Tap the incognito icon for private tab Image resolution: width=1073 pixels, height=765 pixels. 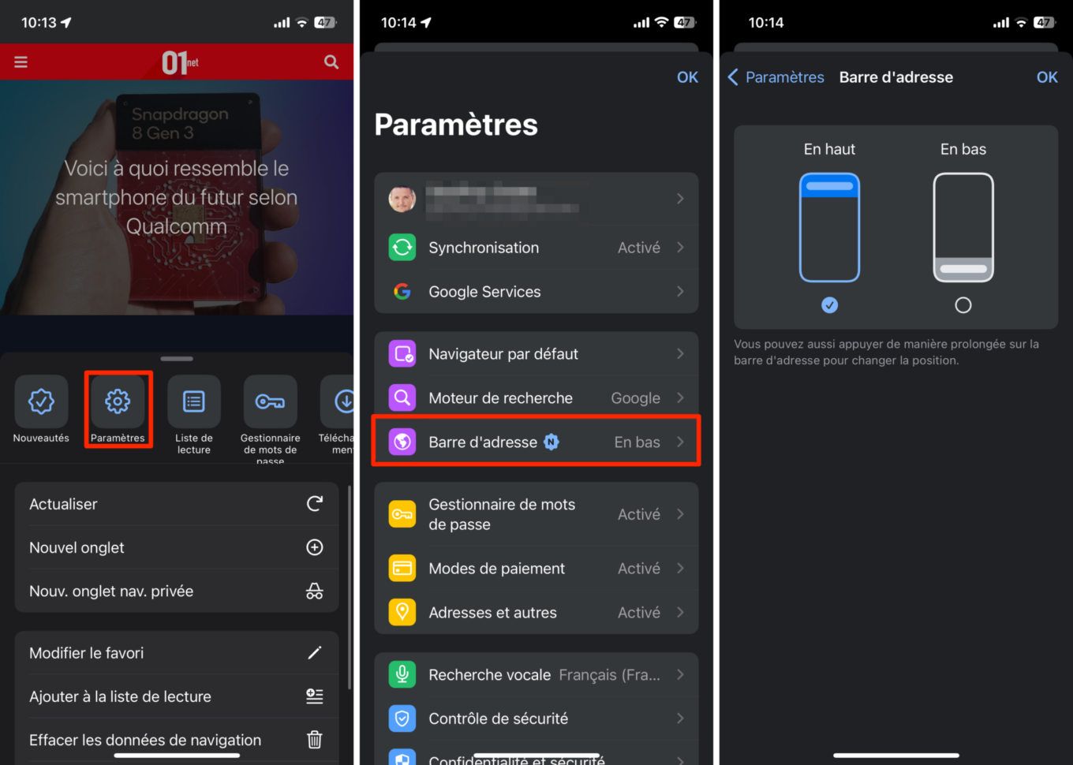point(315,591)
